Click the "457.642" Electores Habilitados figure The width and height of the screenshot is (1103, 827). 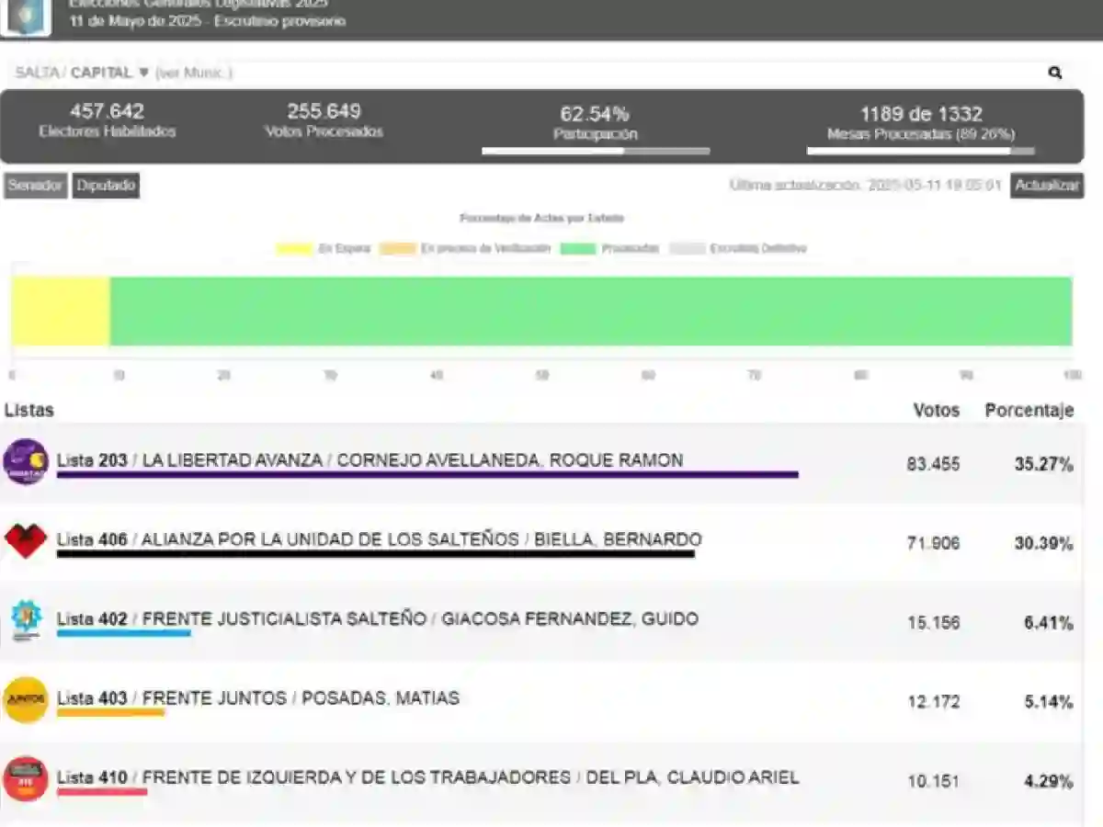[x=108, y=112]
